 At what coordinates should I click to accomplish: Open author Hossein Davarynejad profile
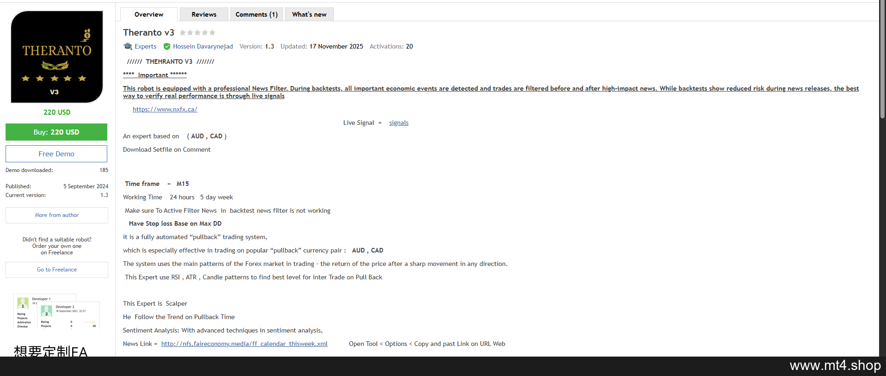pyautogui.click(x=203, y=46)
